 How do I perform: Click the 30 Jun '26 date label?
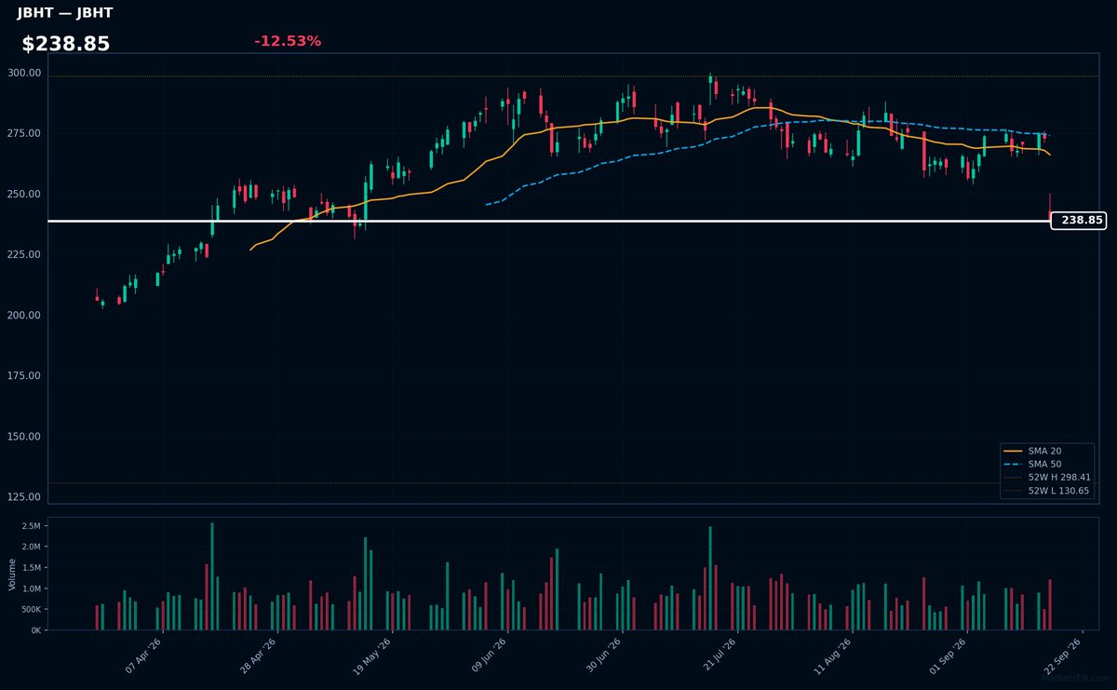coord(603,655)
